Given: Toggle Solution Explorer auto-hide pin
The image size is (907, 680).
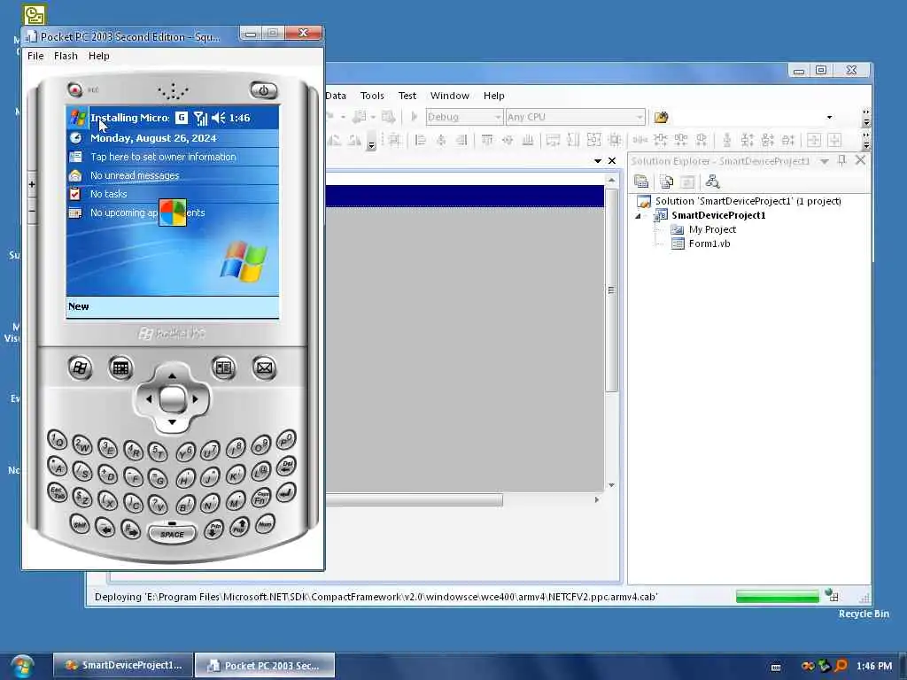Looking at the screenshot, I should coord(842,161).
